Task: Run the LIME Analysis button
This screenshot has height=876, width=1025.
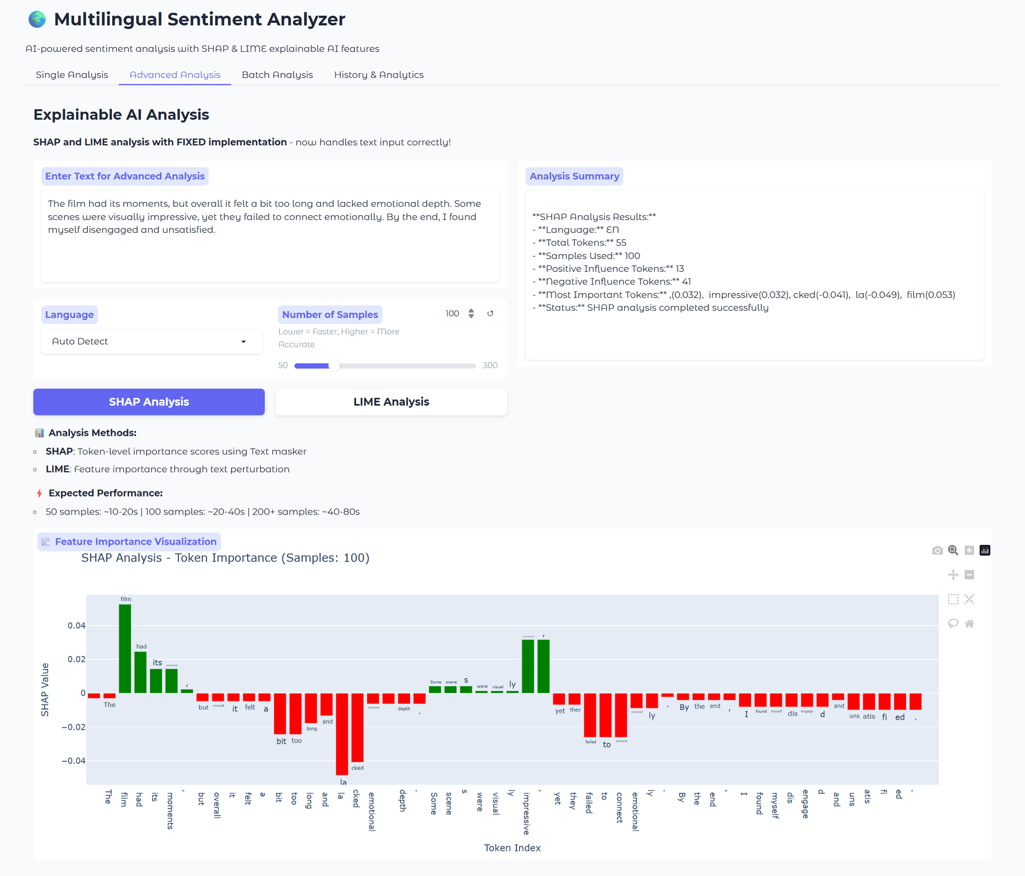Action: click(391, 402)
